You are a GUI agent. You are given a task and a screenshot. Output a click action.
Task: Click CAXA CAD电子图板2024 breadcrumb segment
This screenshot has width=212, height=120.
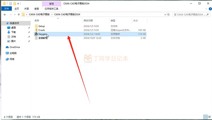click(x=67, y=14)
